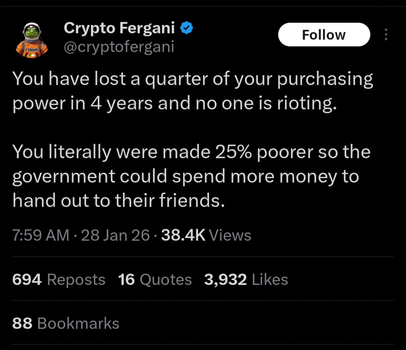Viewport: 406px width, 350px height.
Task: Show the 694 Reposts list
Action: coord(59,279)
